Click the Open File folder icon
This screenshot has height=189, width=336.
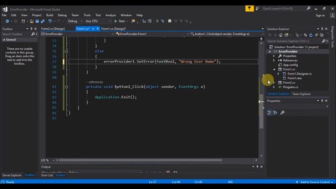click(x=31, y=21)
